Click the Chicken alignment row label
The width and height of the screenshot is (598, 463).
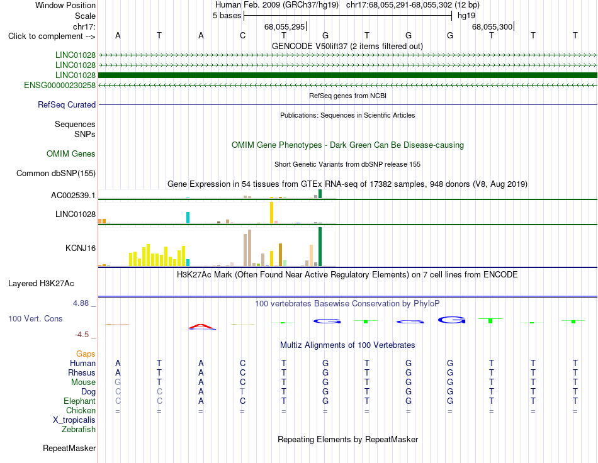[x=81, y=410]
